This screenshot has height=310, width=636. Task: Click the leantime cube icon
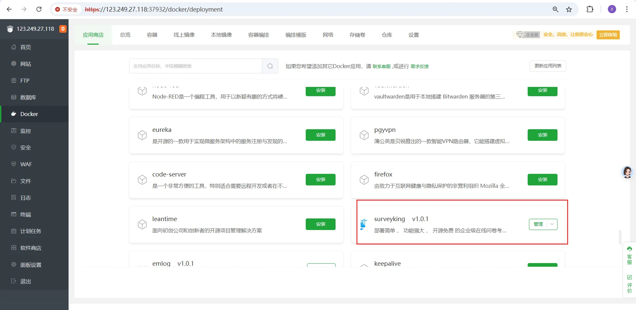click(x=142, y=224)
